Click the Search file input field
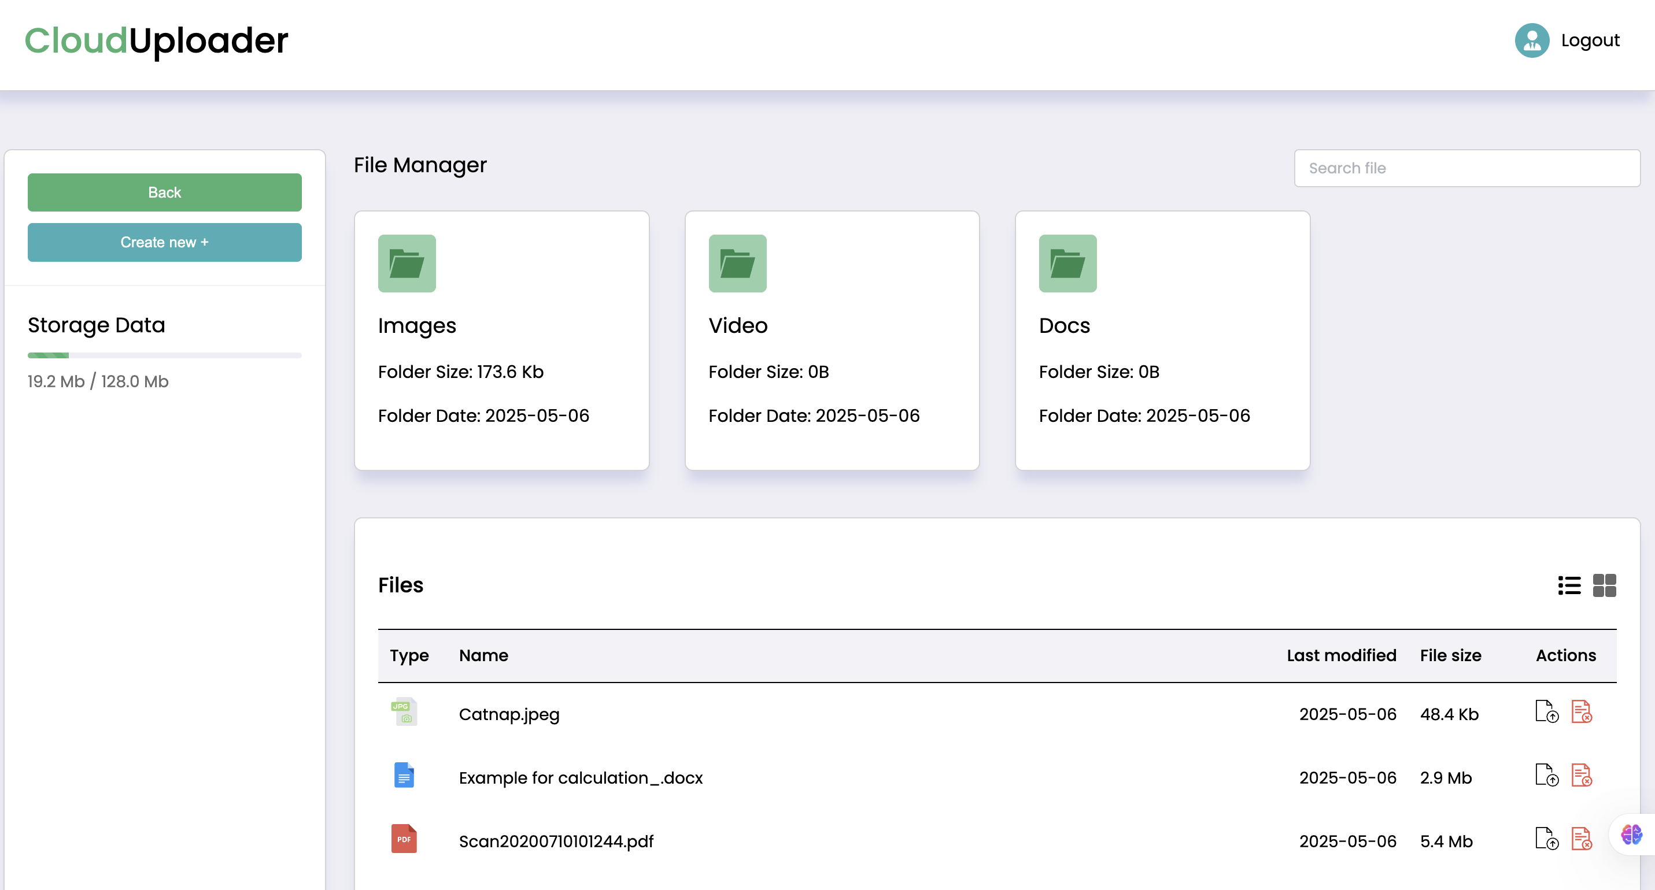The image size is (1655, 890). click(1466, 168)
